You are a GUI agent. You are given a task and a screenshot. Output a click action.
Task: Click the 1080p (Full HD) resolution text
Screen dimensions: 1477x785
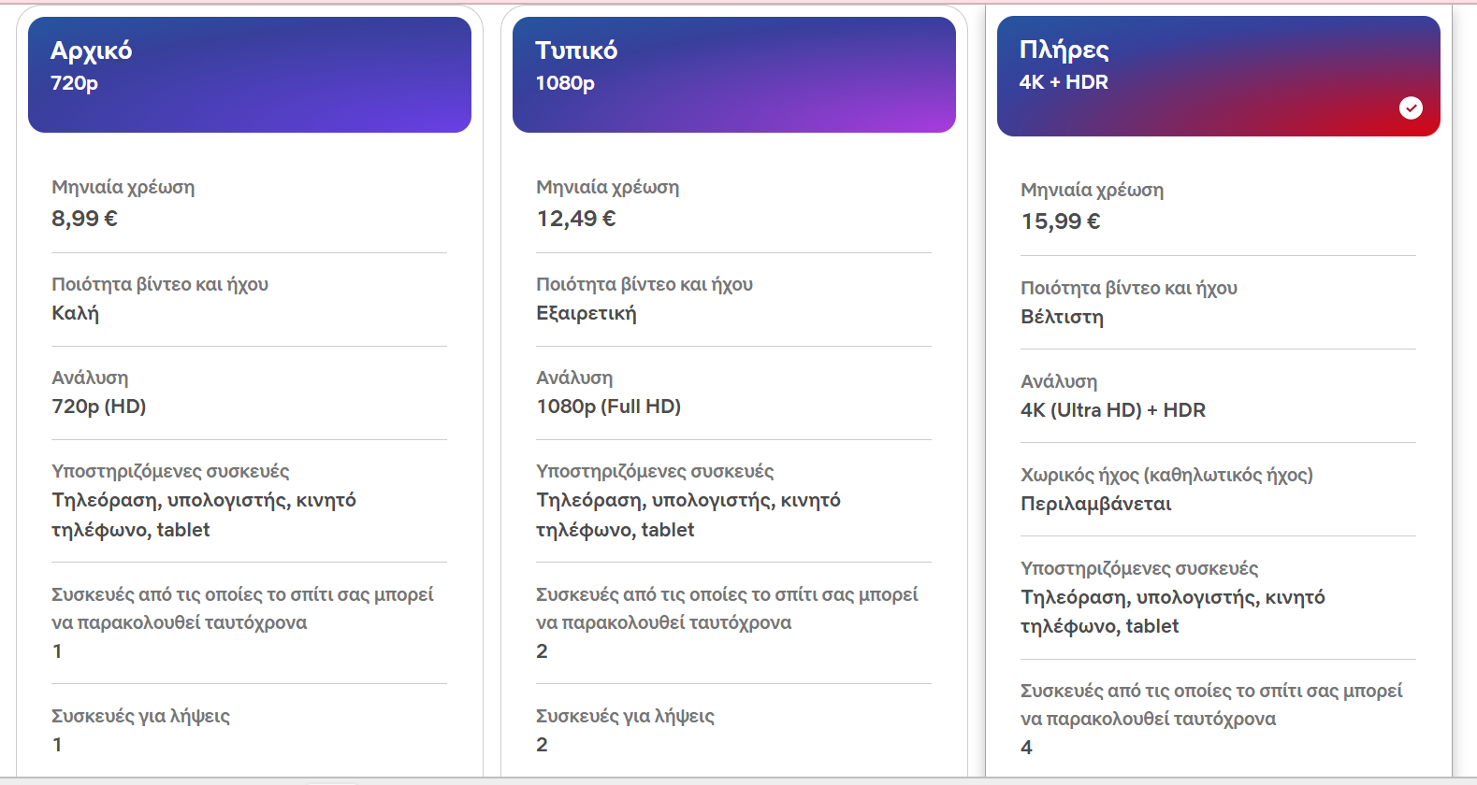(x=608, y=407)
